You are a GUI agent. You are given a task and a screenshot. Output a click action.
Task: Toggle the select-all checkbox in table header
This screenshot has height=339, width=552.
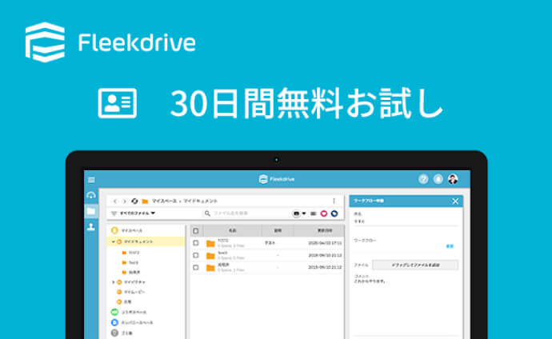click(196, 231)
